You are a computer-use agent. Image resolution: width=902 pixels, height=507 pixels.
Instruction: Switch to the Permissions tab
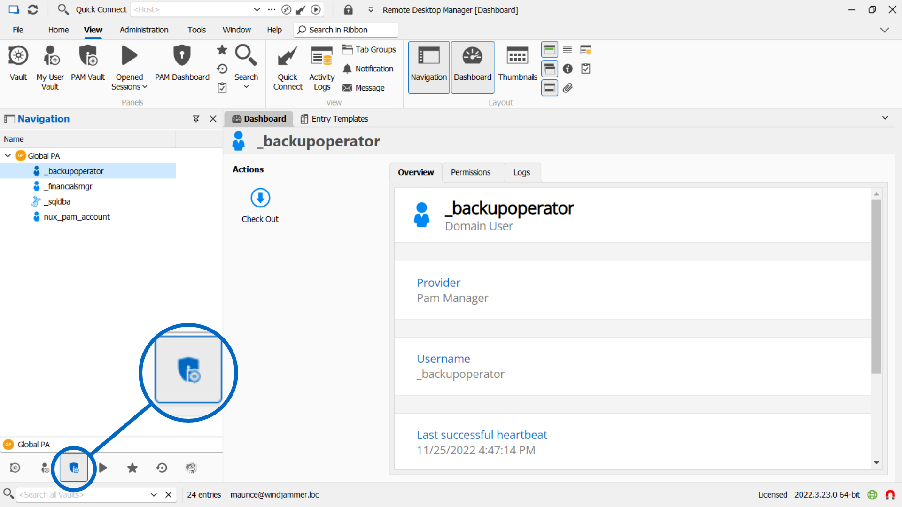coord(470,172)
